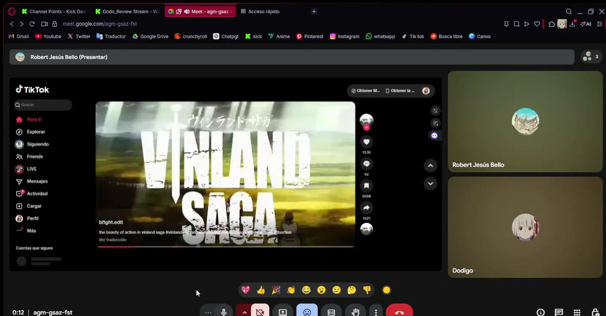
Task: Open the browser AI assistant button
Action: point(586,24)
